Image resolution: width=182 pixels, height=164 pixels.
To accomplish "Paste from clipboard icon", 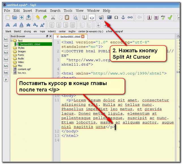I will (x=67, y=18).
